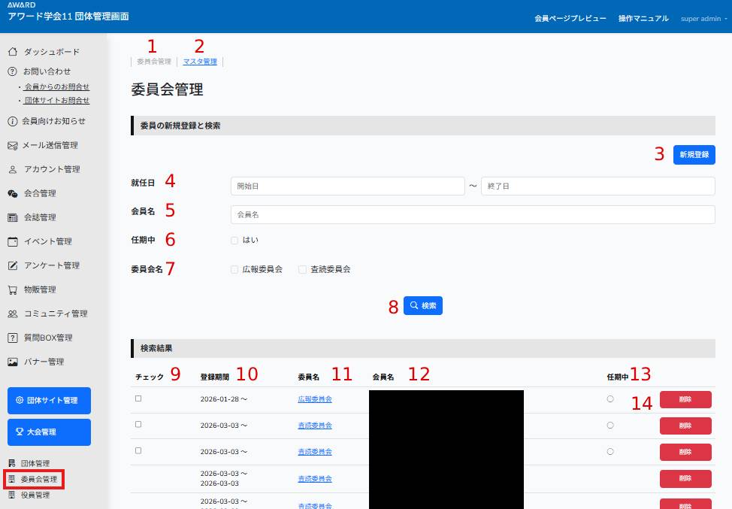Open メール送信管理 envelope icon
The height and width of the screenshot is (509, 732).
click(x=12, y=145)
